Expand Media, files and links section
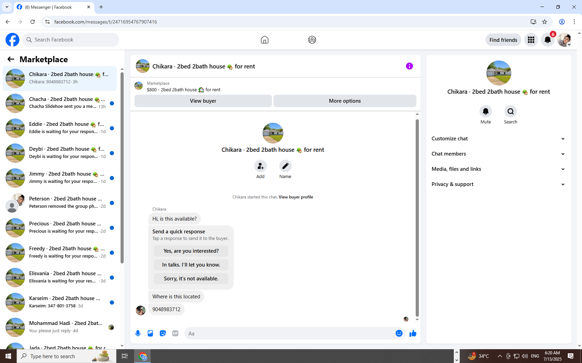 point(499,169)
